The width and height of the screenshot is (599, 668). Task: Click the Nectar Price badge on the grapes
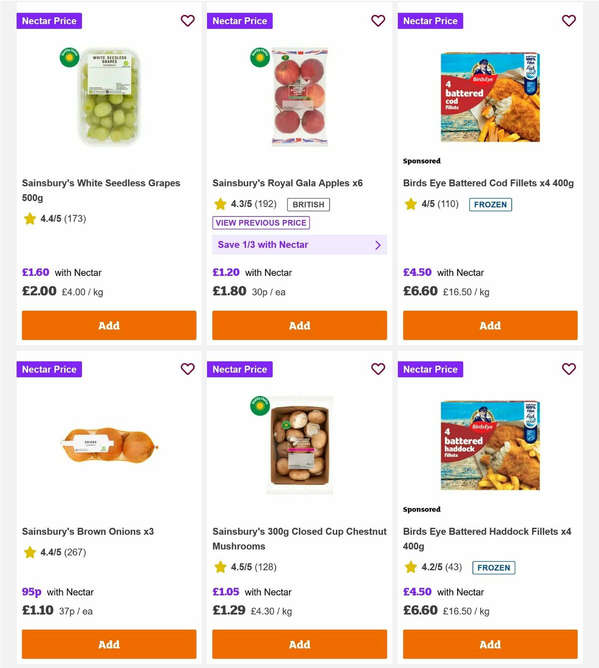coord(49,21)
